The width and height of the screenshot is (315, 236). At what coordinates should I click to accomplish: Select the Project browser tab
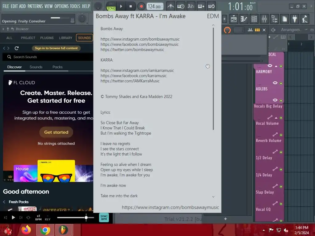[x=28, y=38]
